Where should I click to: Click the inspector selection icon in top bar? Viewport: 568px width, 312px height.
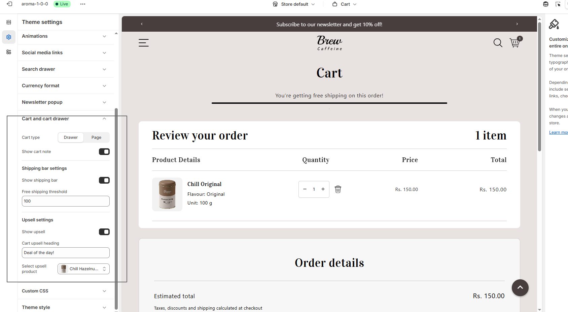tap(558, 4)
